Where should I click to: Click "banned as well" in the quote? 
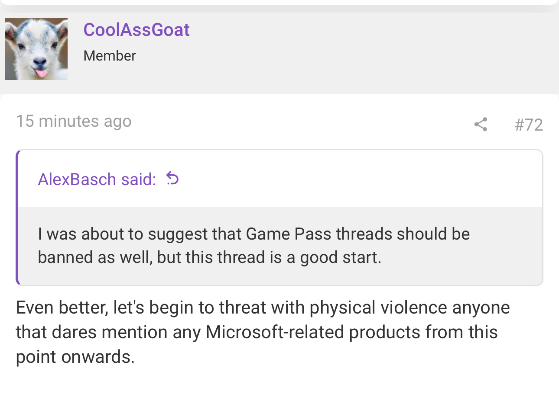(x=94, y=257)
